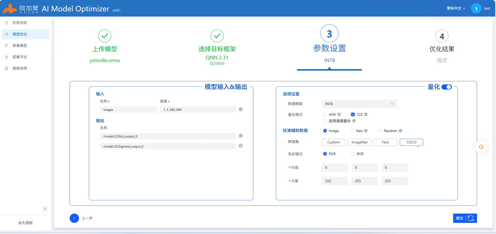Screen dimensions: 496x234
Task: Select the BGR color mode radio
Action: click(x=353, y=154)
